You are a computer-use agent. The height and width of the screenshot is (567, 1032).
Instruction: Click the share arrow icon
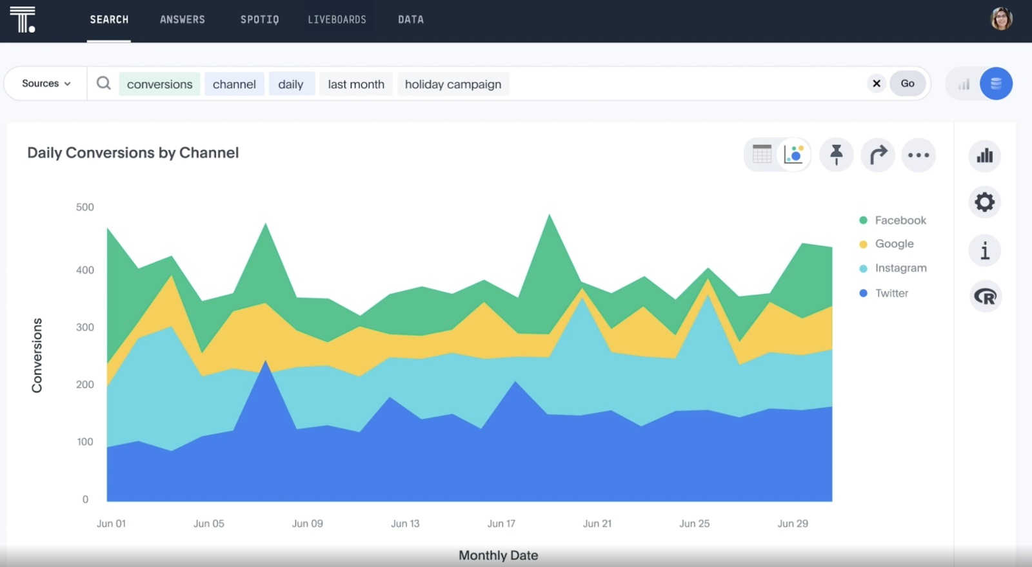pyautogui.click(x=878, y=155)
